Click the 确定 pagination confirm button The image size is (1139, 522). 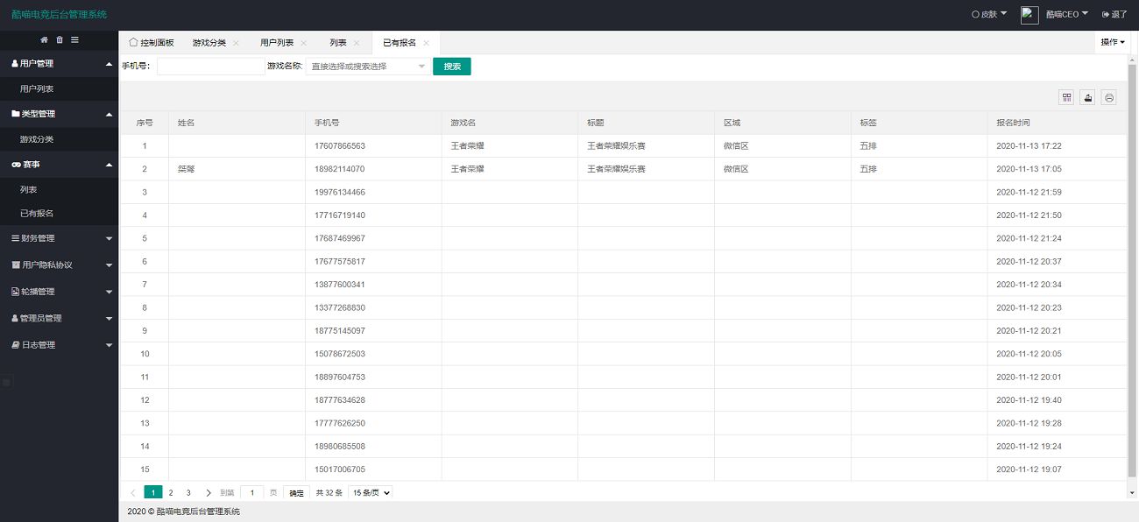click(x=296, y=493)
